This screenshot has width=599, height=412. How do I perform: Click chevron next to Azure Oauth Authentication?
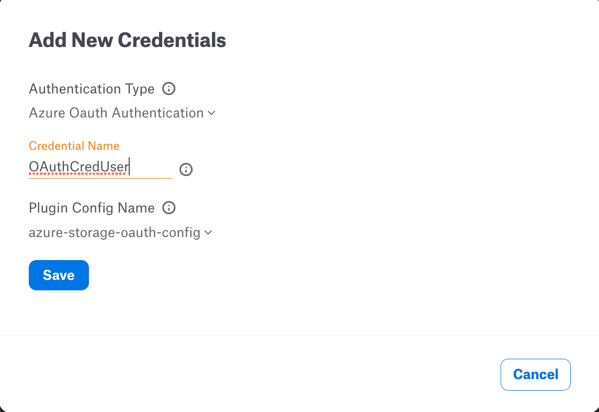(211, 113)
